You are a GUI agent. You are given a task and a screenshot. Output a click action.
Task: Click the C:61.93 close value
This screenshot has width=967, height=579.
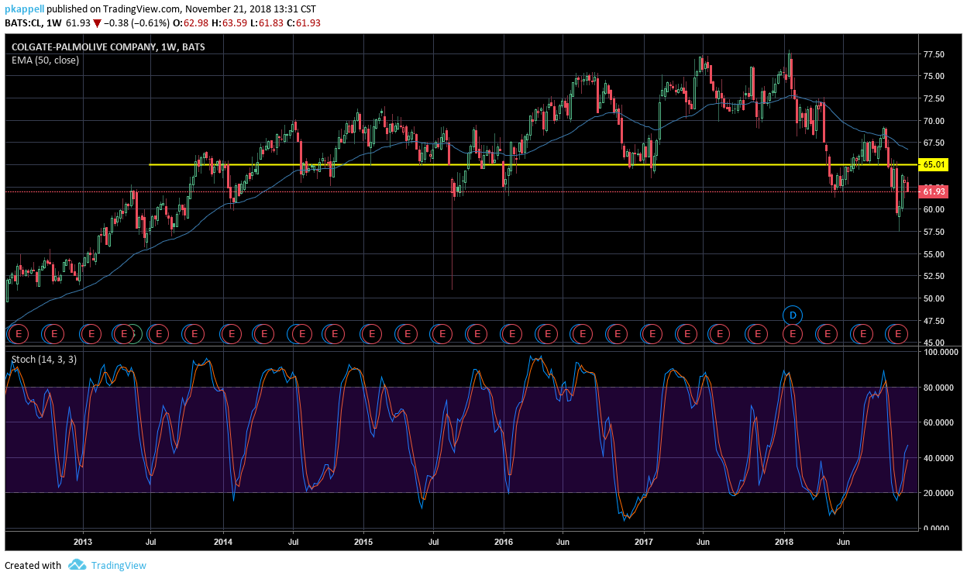click(x=303, y=23)
